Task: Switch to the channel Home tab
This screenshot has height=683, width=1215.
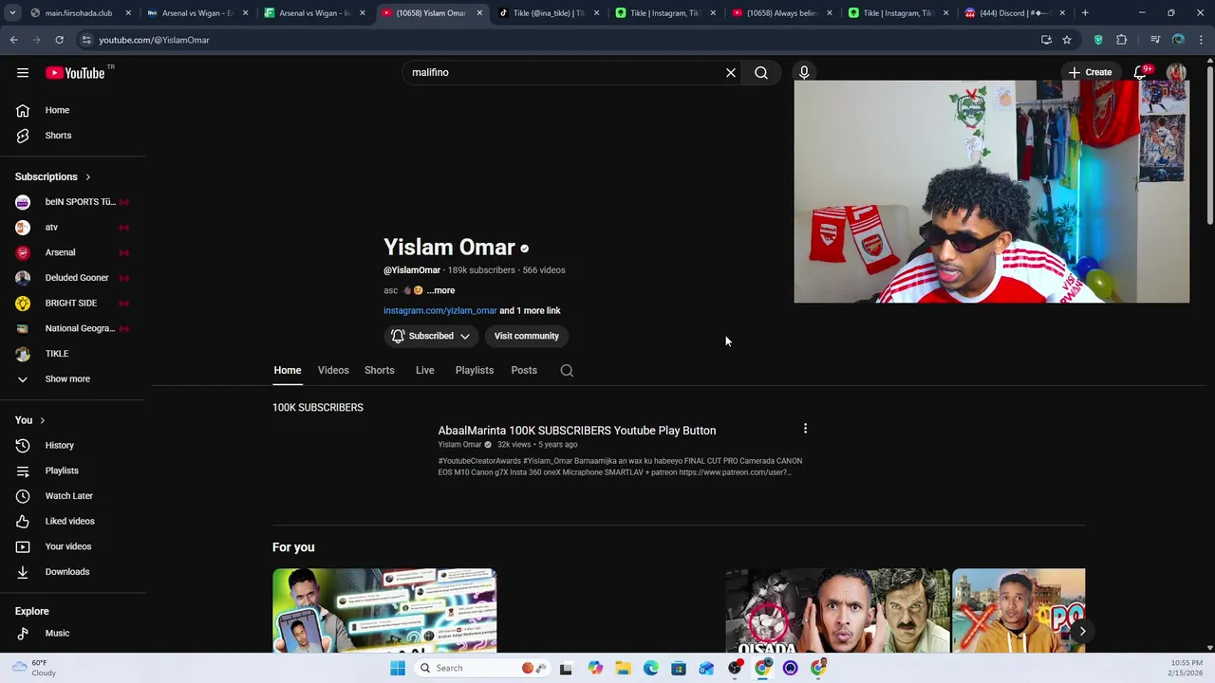Action: pos(288,371)
